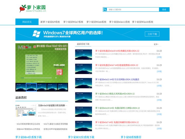185x139 pixels.
Task: Click the 萝卜家园 radish logo
Action: [x=33, y=8]
